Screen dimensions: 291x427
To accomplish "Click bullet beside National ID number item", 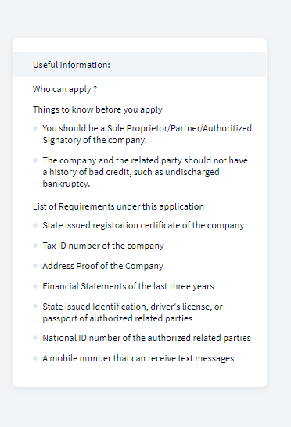I will [35, 338].
